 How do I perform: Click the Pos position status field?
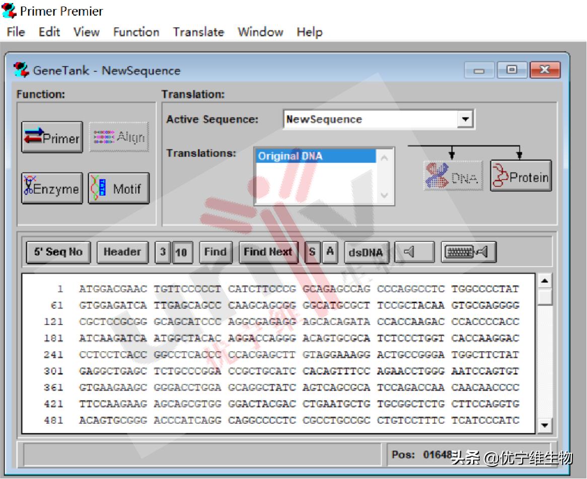click(469, 455)
